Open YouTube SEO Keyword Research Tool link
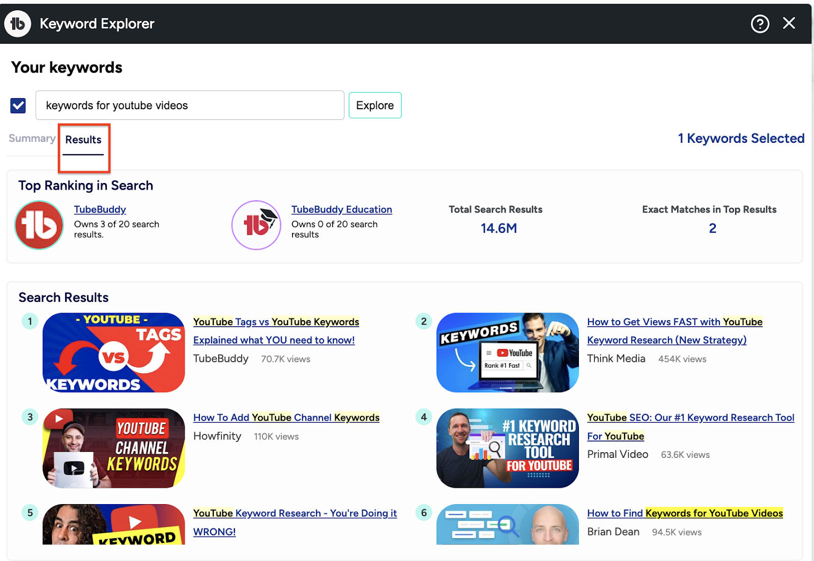Screen dimensions: 814x561 [691, 427]
